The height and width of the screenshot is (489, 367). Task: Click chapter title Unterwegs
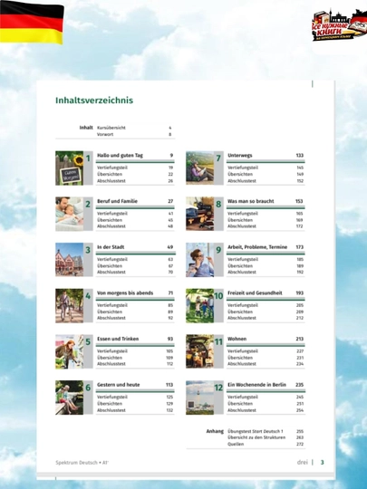[x=239, y=156]
